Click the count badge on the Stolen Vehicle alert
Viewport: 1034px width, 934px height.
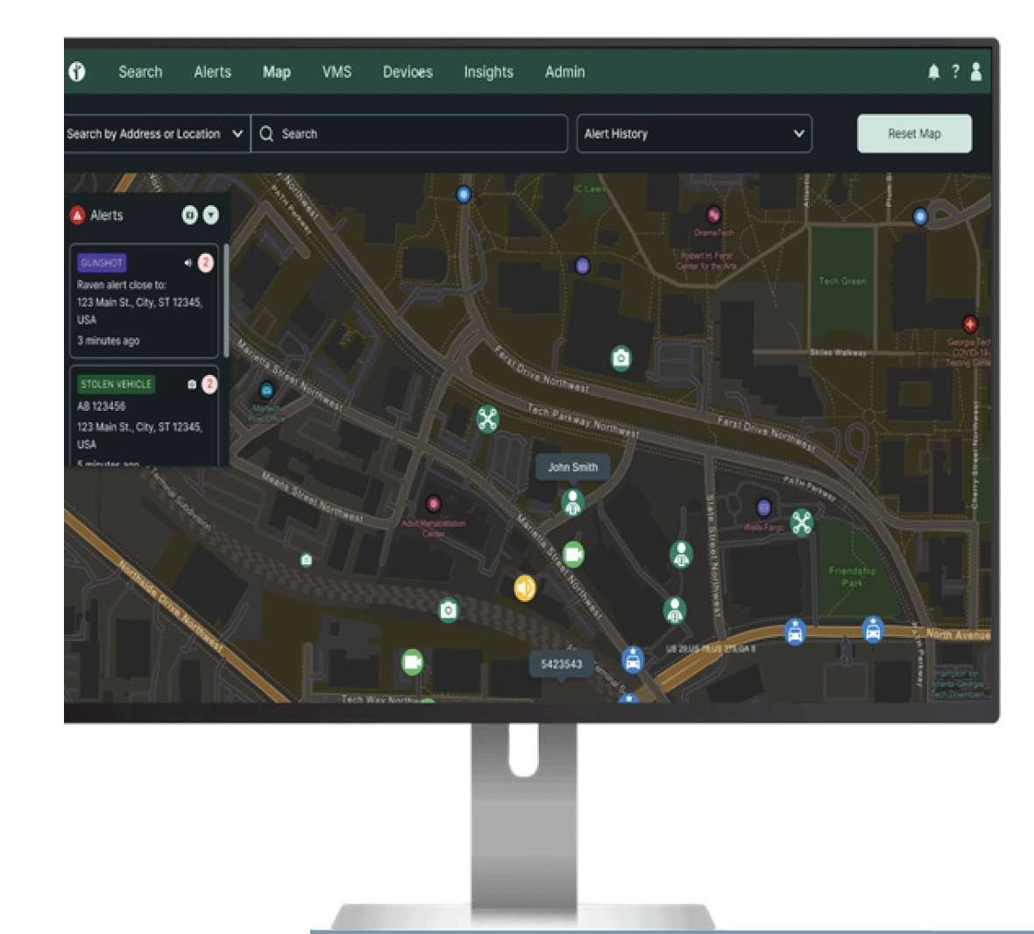click(x=209, y=385)
